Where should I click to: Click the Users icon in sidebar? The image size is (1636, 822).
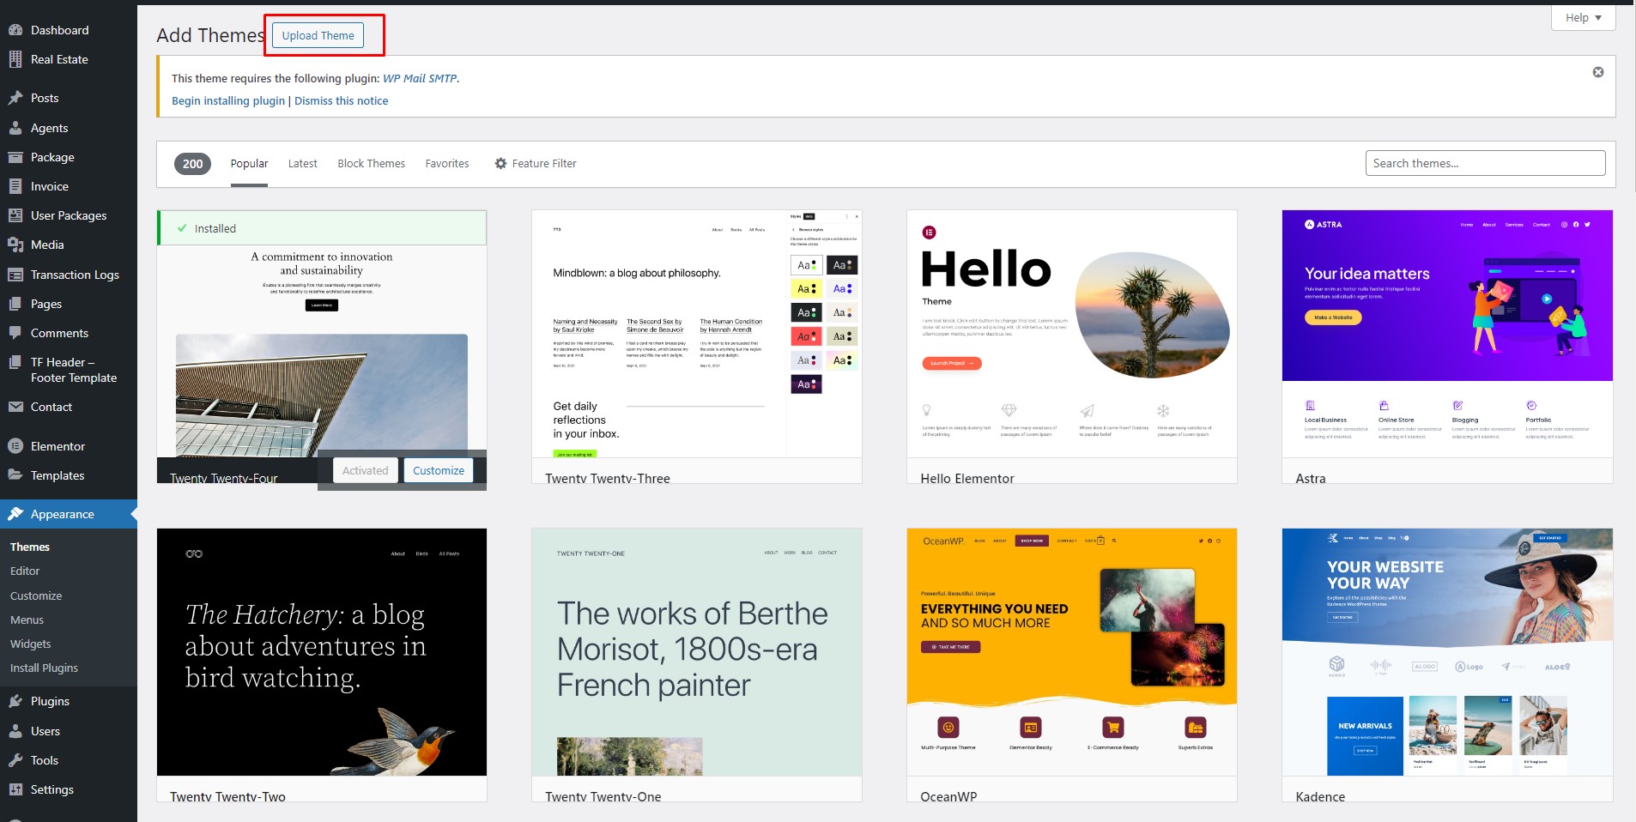[x=15, y=731]
